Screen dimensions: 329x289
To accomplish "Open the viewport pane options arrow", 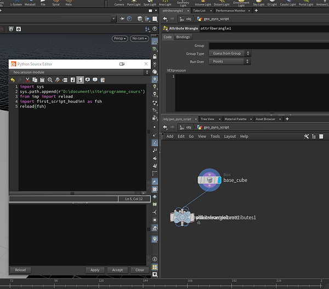I will 156,10.
